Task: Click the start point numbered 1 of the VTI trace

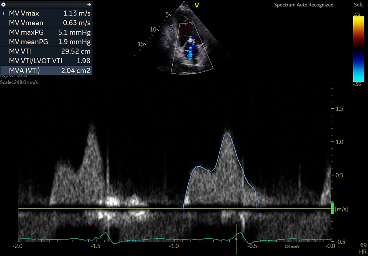Action: (183, 208)
